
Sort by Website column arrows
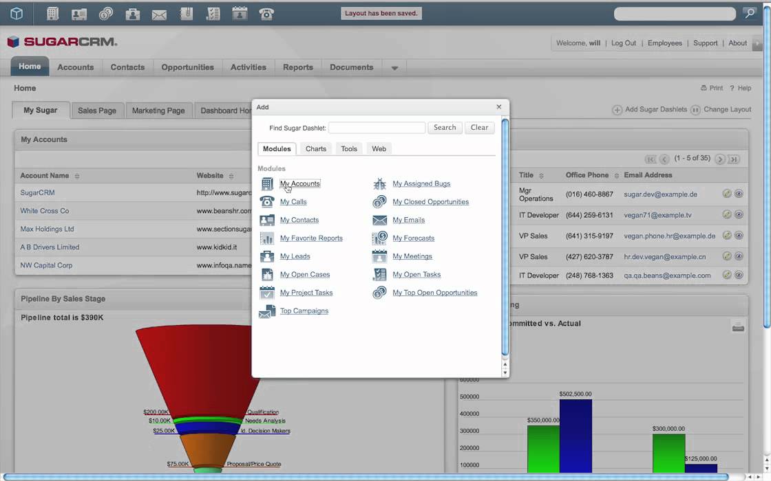(x=231, y=176)
